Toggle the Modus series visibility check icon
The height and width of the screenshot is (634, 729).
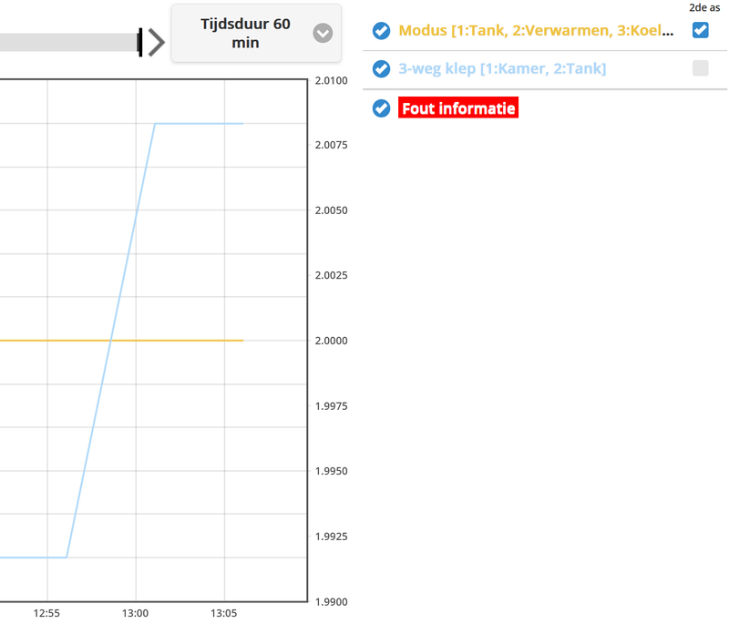[x=382, y=31]
